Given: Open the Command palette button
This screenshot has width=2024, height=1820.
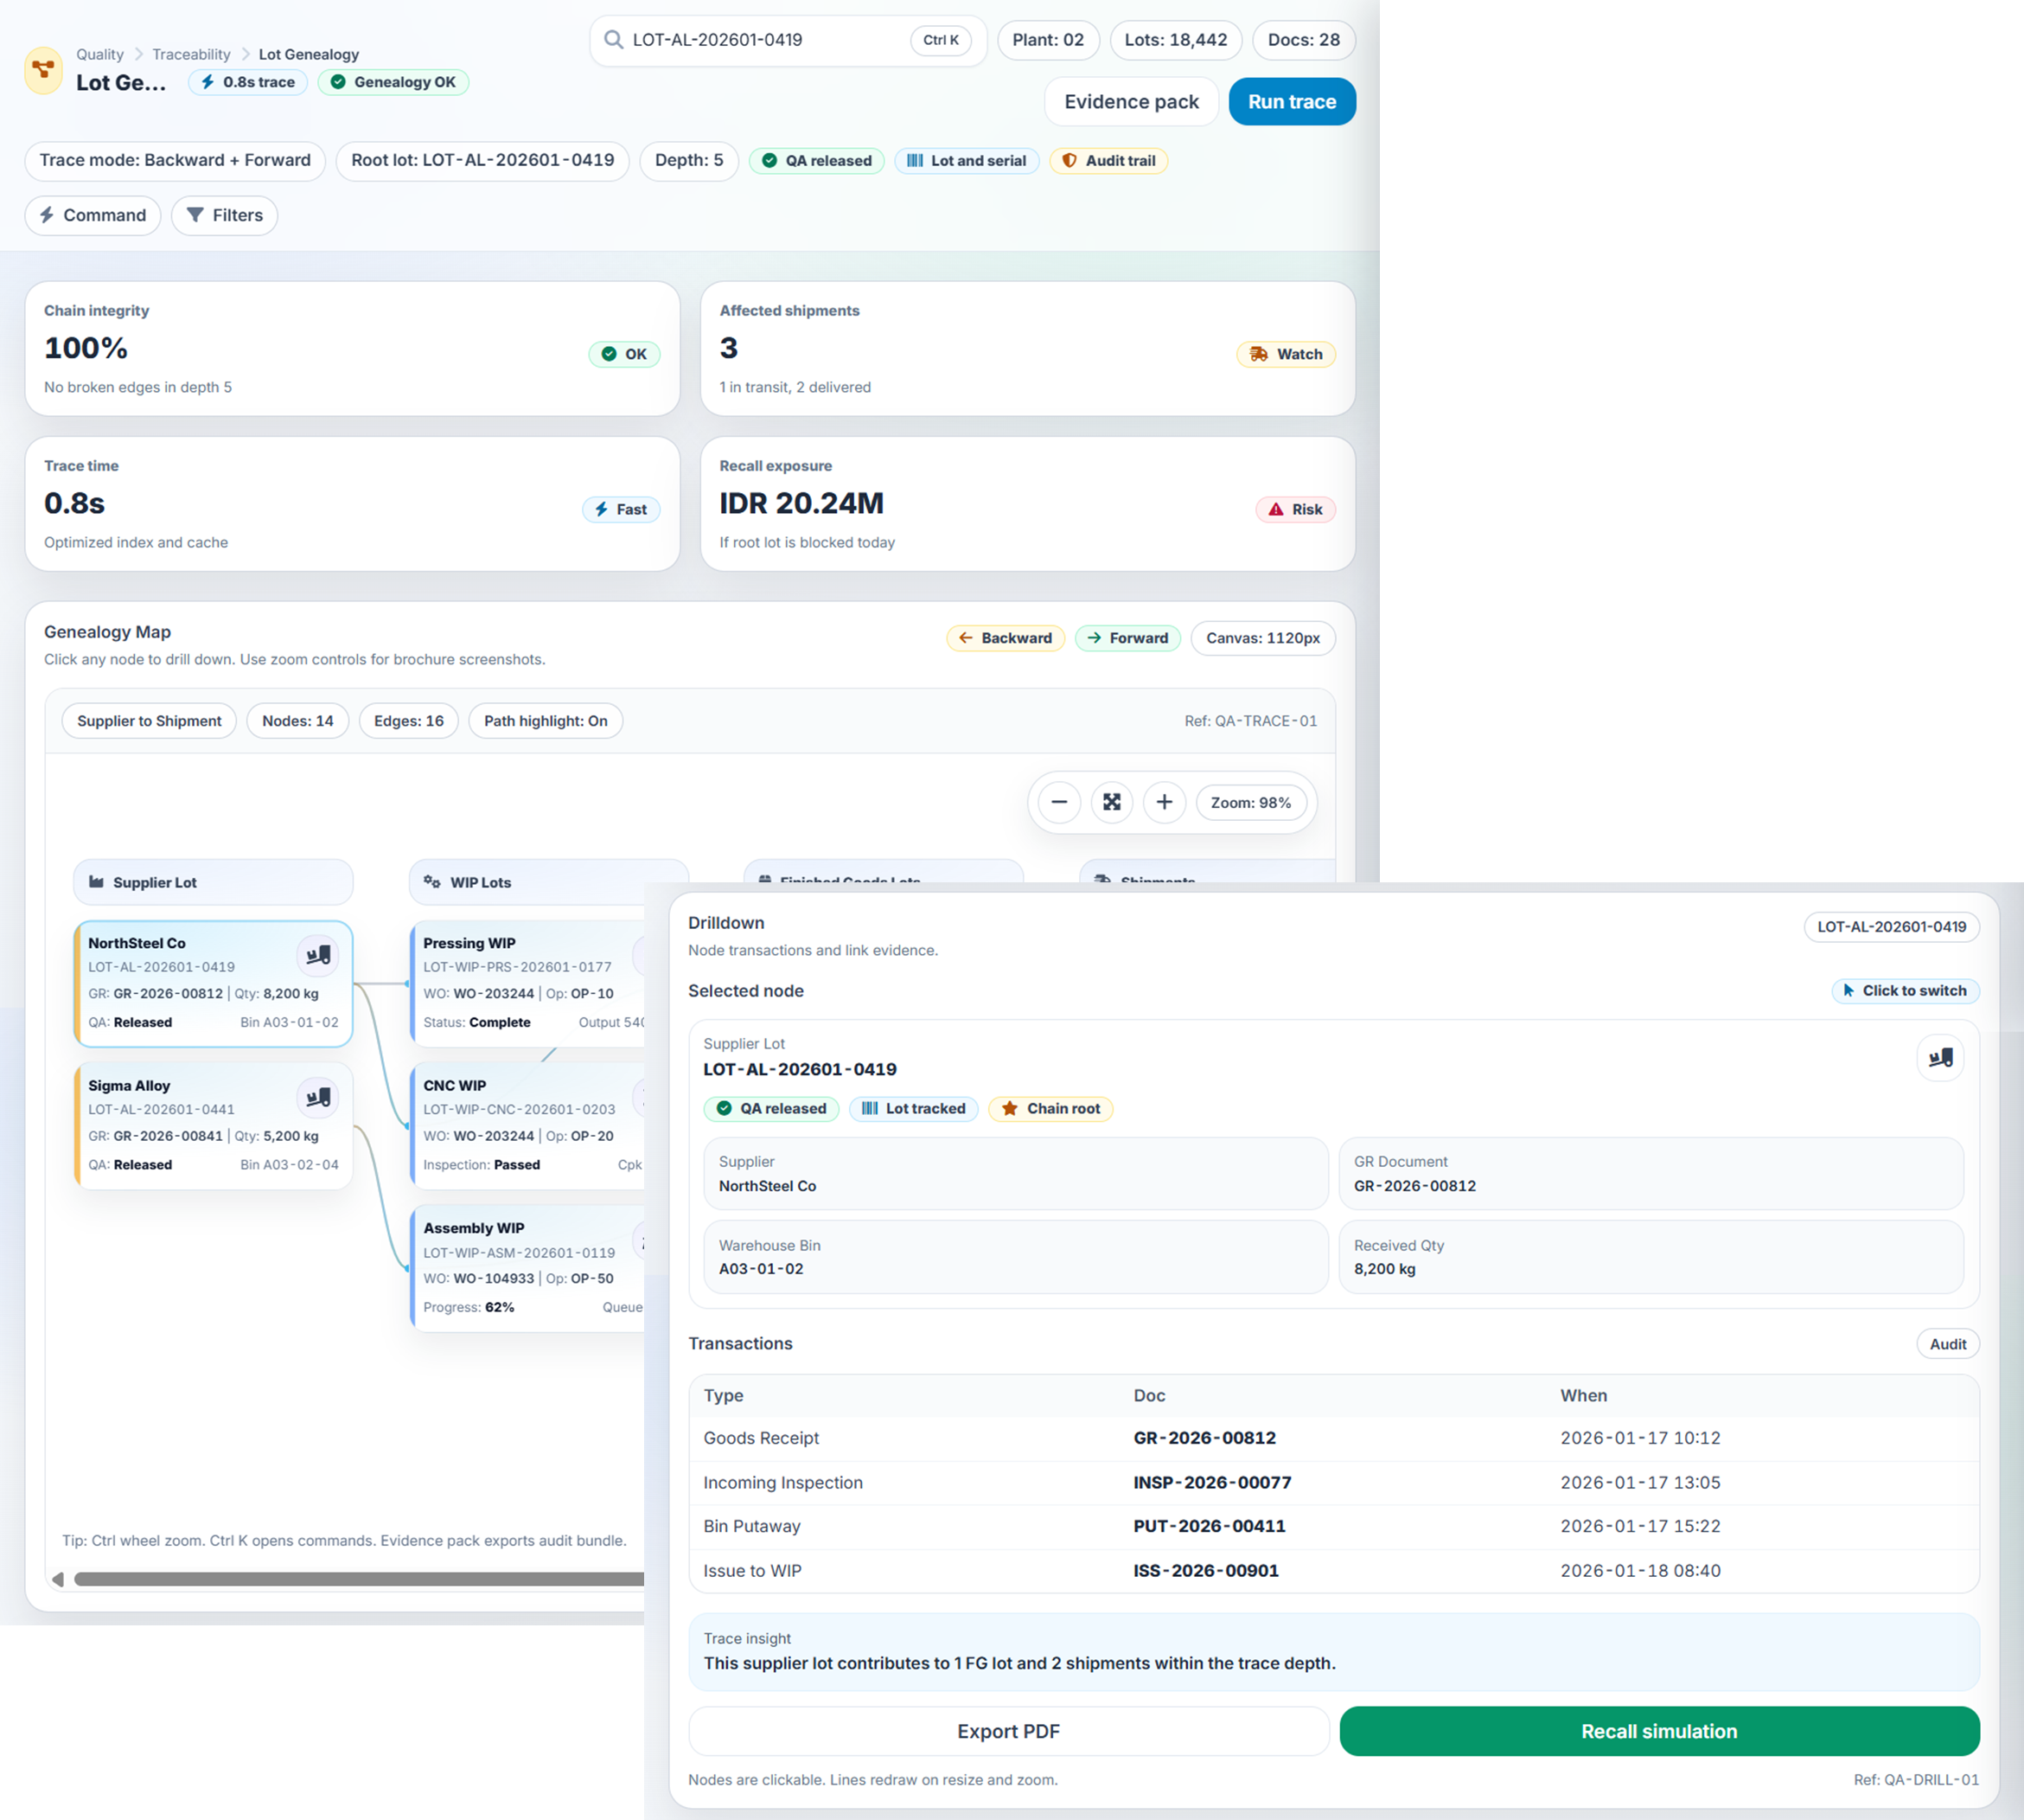Looking at the screenshot, I should [x=93, y=215].
